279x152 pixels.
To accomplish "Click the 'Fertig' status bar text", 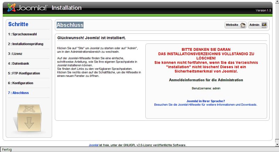I will (7, 150).
